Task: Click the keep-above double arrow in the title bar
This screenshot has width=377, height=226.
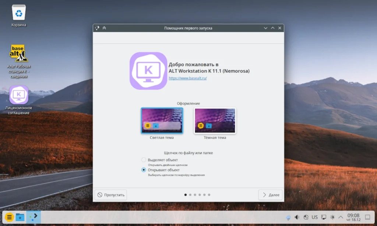Action: pyautogui.click(x=104, y=28)
